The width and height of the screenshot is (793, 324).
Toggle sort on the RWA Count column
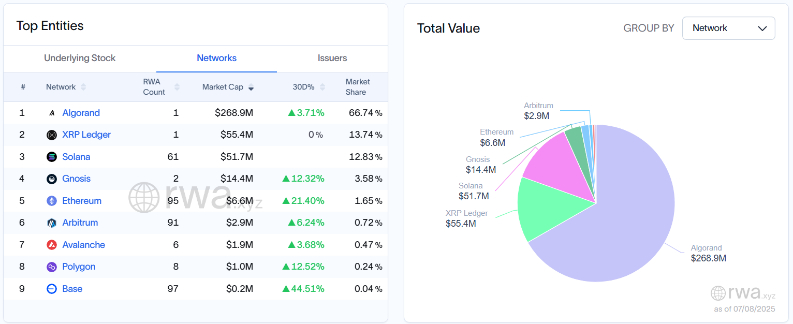pyautogui.click(x=177, y=87)
